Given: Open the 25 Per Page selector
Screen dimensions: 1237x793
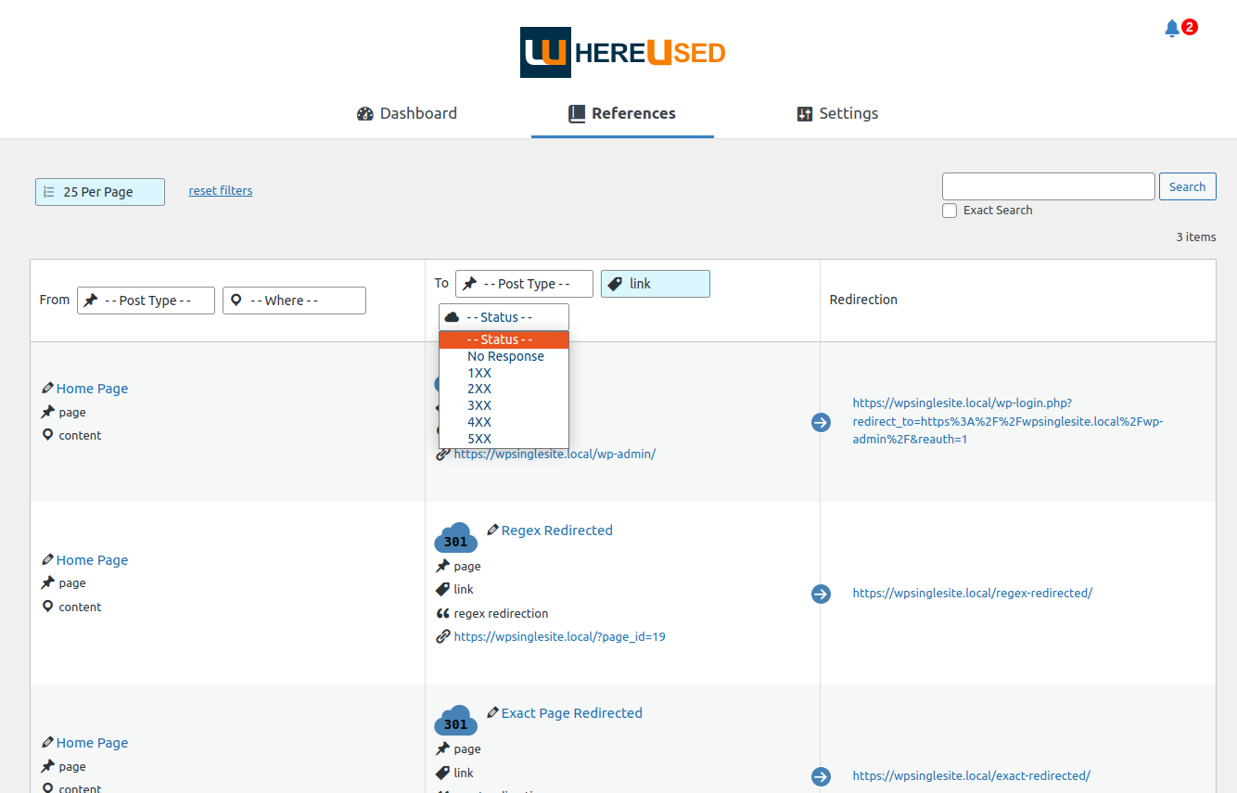Looking at the screenshot, I should [x=100, y=192].
